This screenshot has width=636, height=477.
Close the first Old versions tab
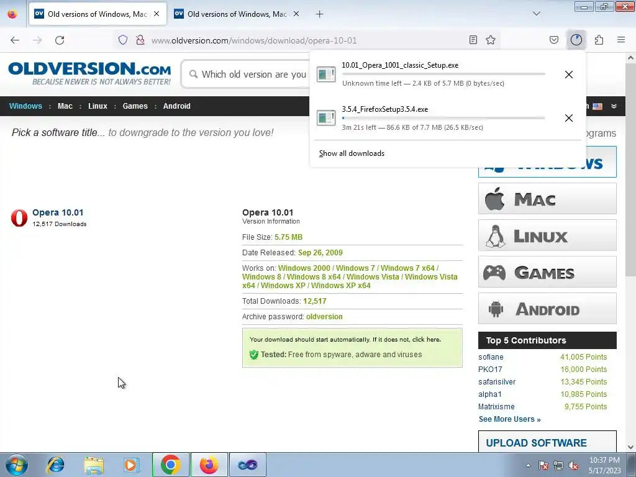point(157,14)
